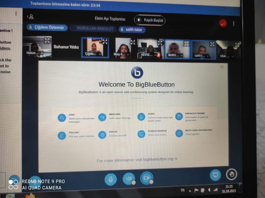Viewport: 265px width, 198px height.
Task: Click the meeting title Ekim Ayı Toplantısı
Action: (110, 19)
